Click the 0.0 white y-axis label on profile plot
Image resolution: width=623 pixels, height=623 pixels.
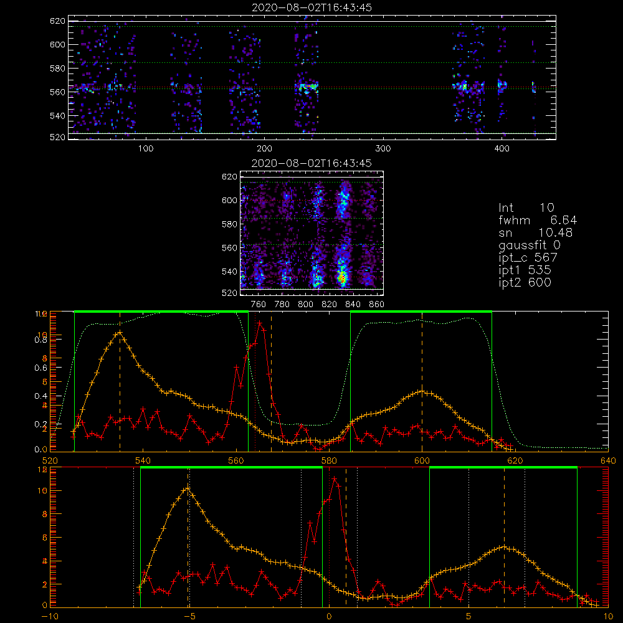point(41,450)
